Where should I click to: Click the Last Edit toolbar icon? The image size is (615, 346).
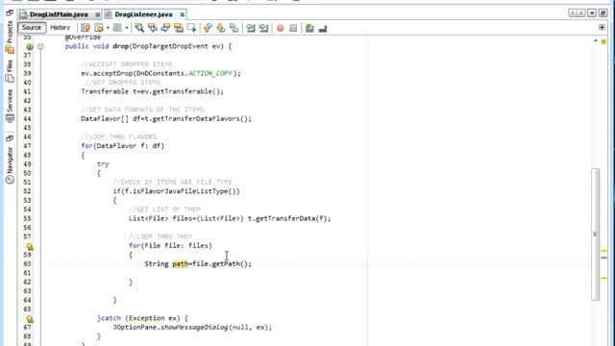click(x=86, y=28)
